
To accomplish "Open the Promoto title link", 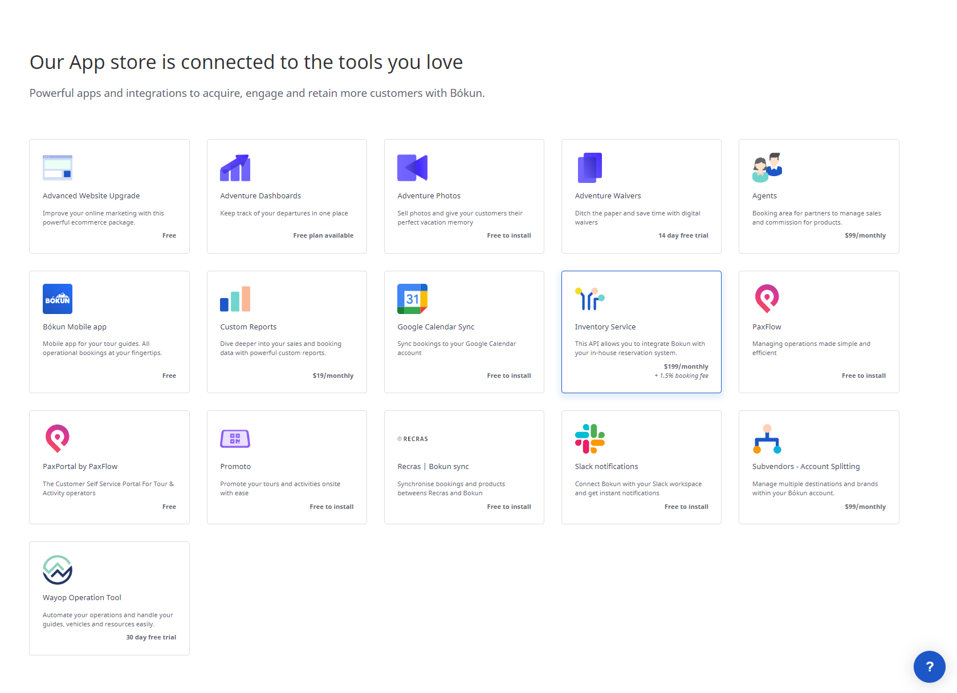I will (x=235, y=466).
